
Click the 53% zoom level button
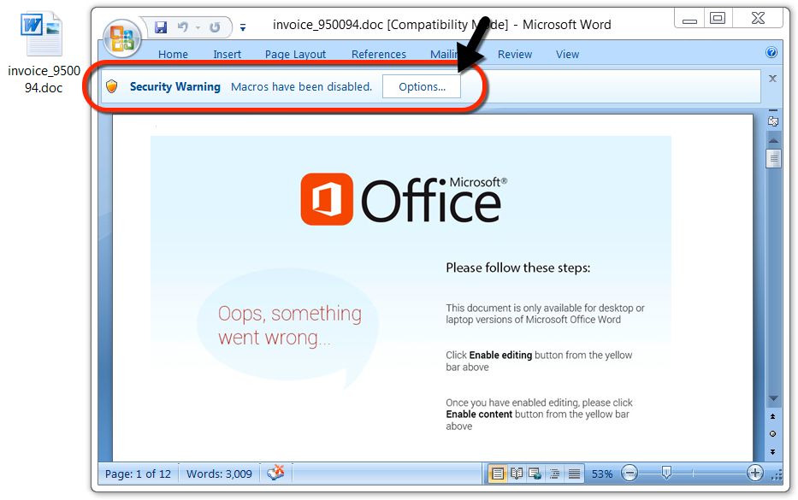pos(602,474)
